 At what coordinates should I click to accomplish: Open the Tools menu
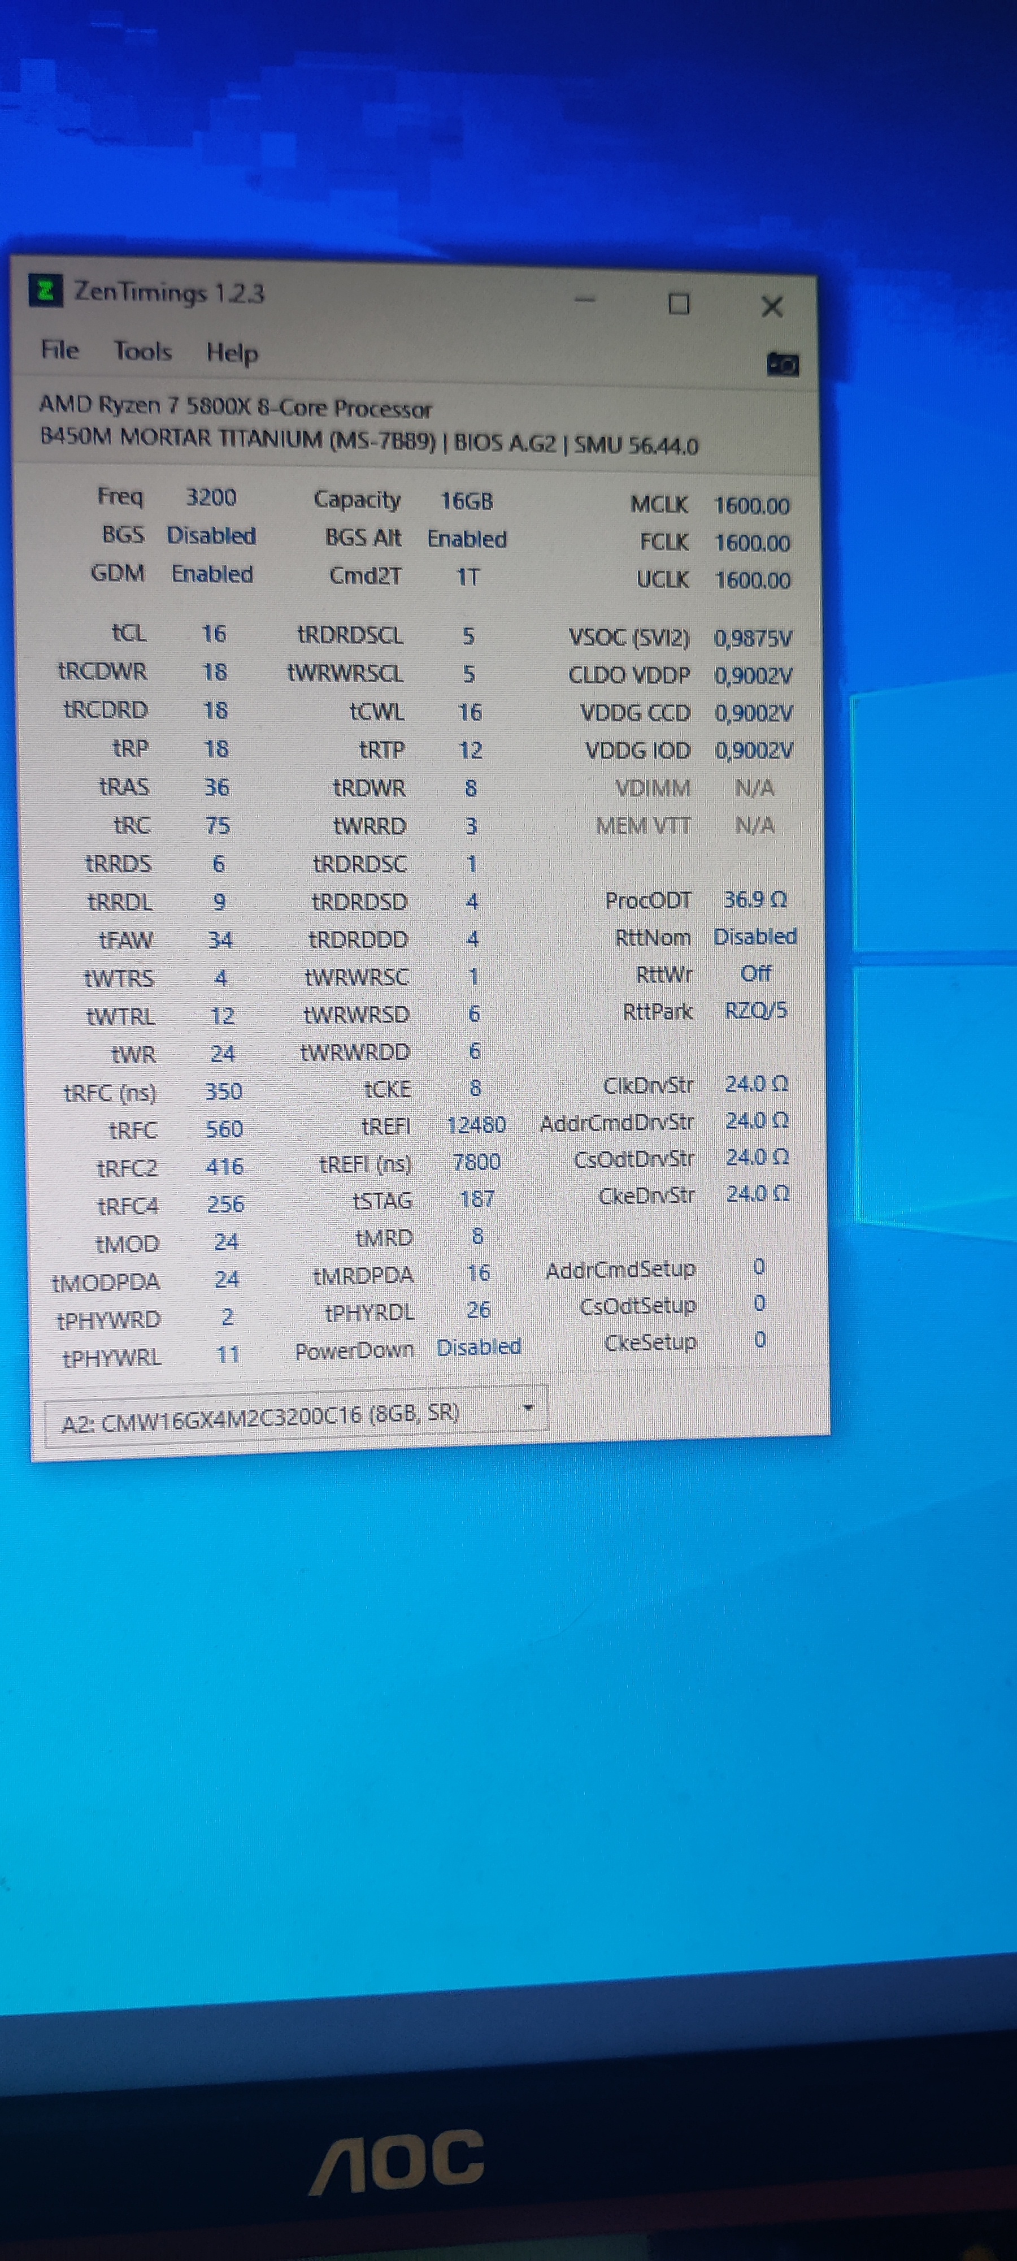click(142, 351)
